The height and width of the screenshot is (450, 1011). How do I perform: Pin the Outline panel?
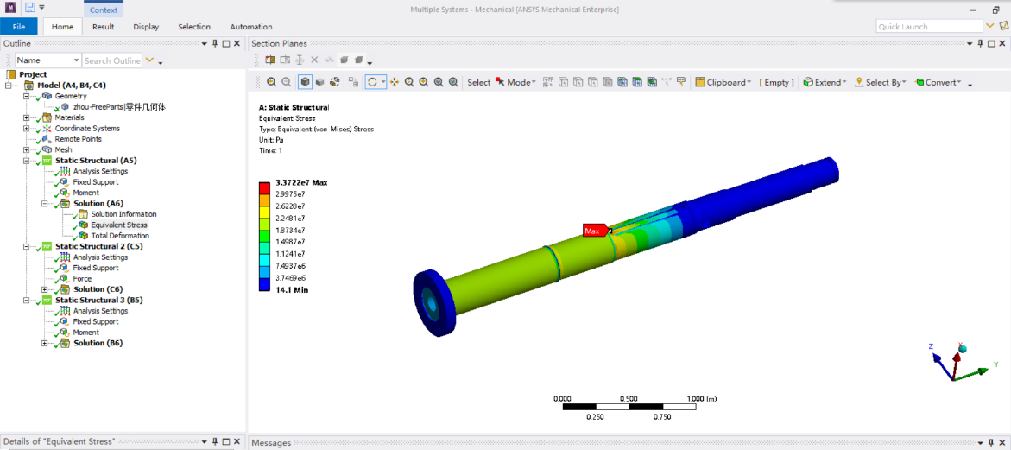pos(215,43)
